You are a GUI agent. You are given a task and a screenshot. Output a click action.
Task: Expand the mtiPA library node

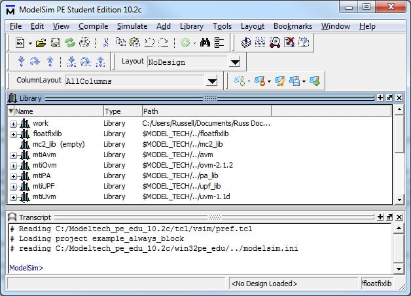(x=13, y=176)
